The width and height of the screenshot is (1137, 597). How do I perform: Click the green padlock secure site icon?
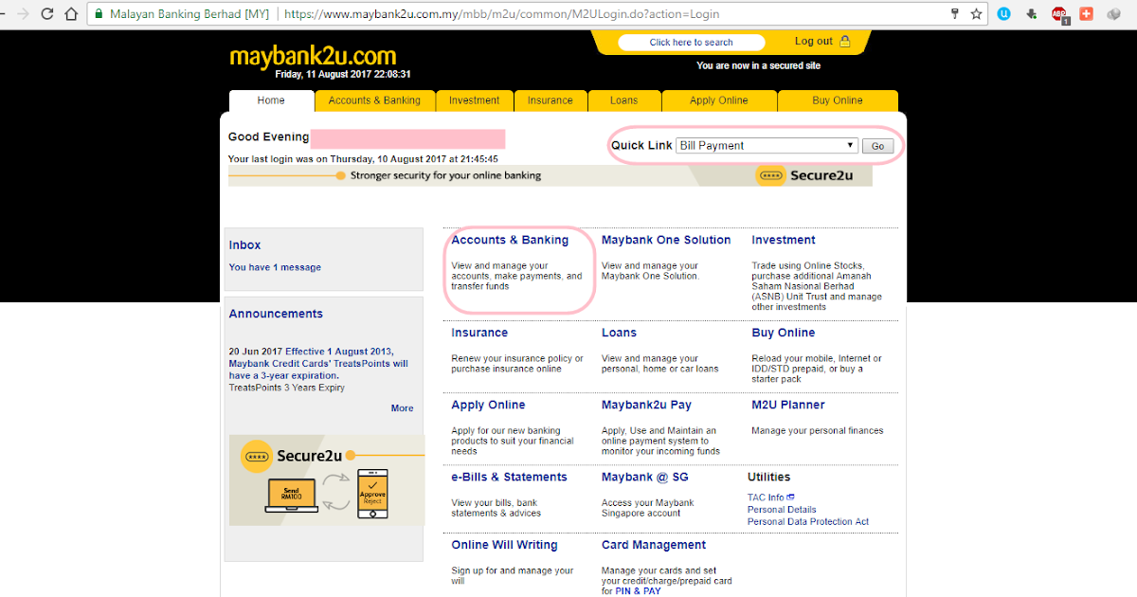99,14
